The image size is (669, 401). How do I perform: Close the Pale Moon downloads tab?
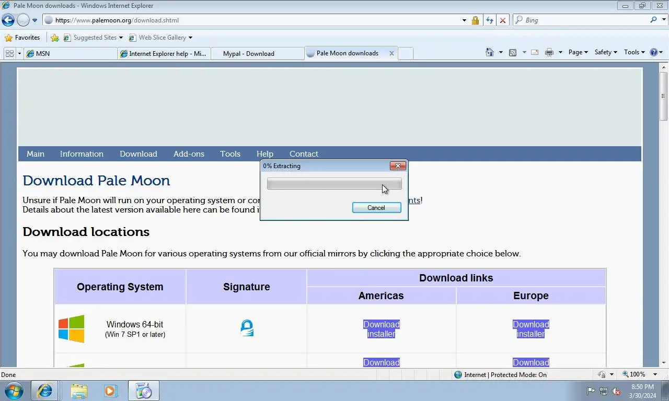391,53
